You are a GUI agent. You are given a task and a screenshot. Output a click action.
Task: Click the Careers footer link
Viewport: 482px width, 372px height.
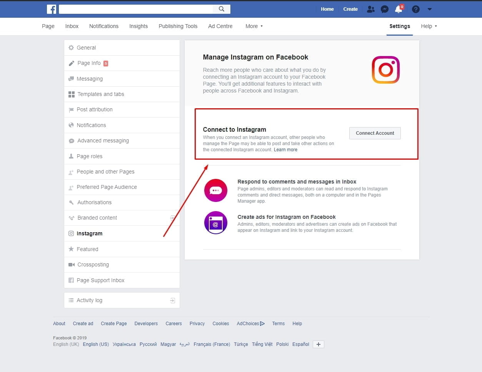[174, 324]
